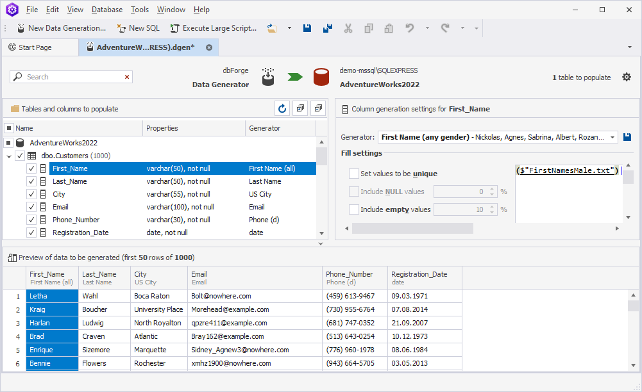
Task: Uncheck the First_Name column checkbox
Action: (31, 168)
